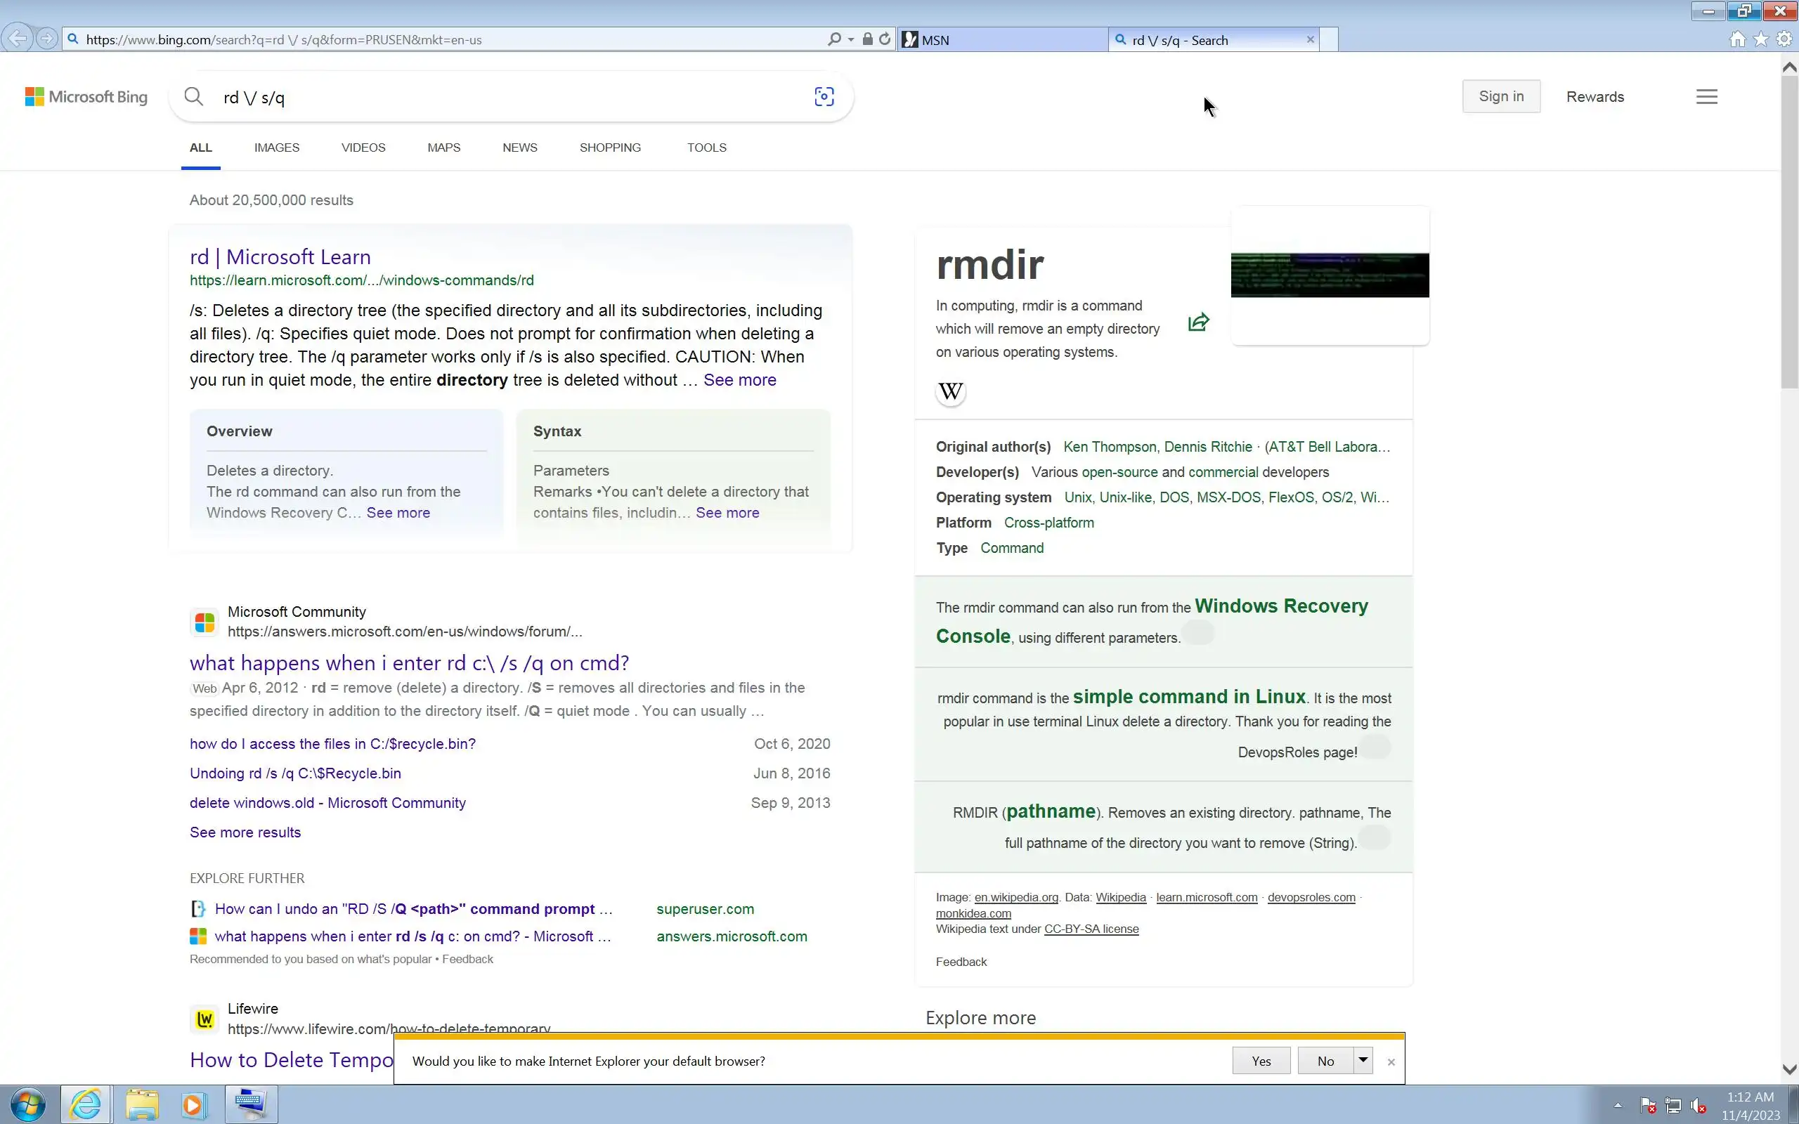Click the Sign in button

[1501, 97]
